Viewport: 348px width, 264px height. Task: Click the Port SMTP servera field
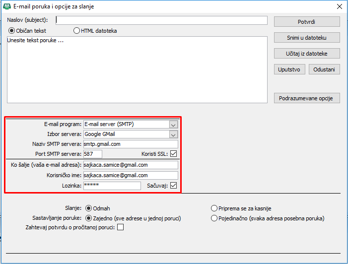point(93,154)
